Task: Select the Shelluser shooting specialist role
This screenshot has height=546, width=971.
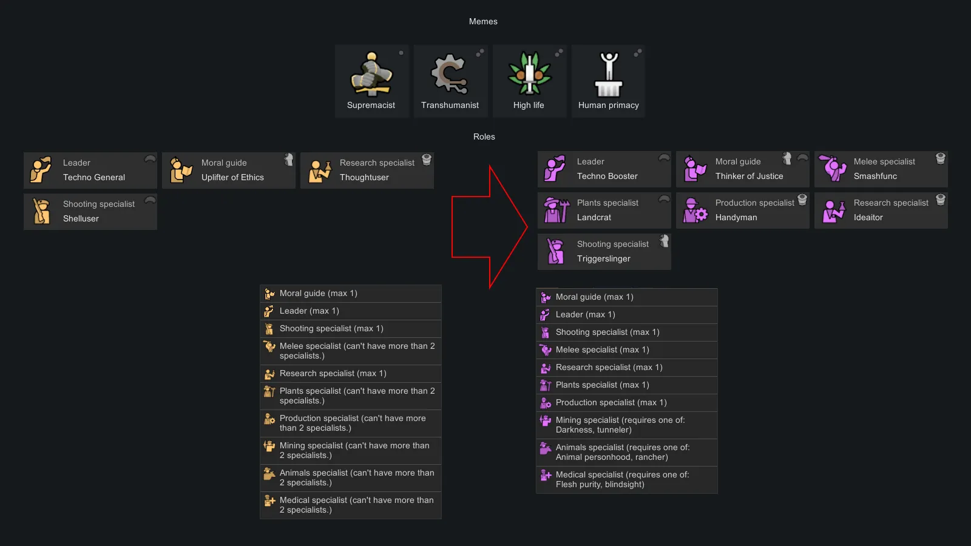Action: coord(90,212)
